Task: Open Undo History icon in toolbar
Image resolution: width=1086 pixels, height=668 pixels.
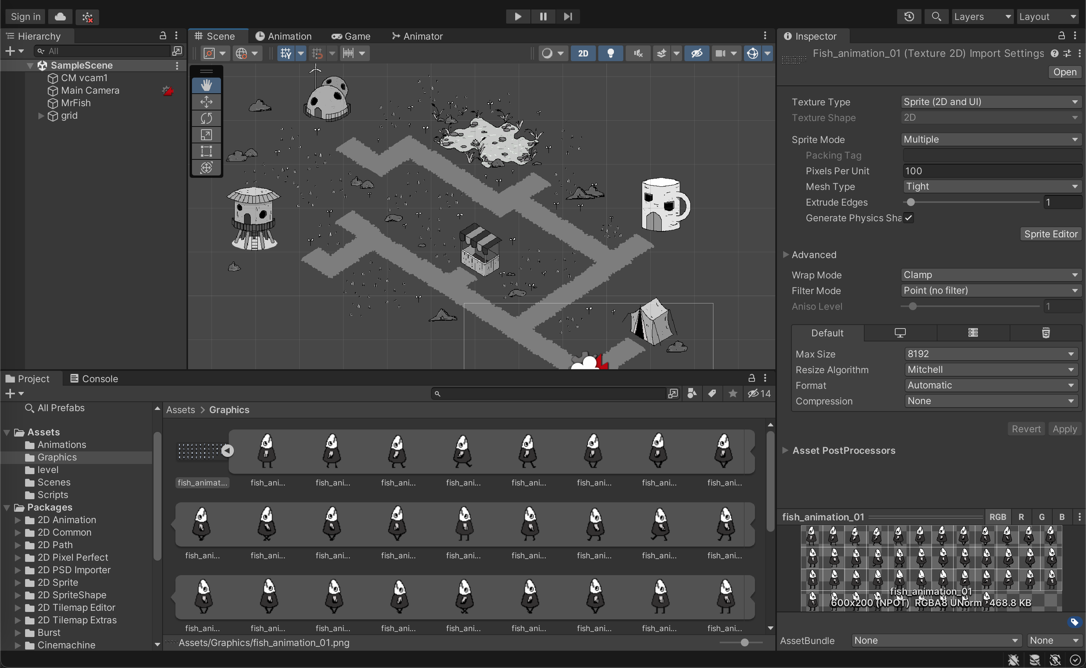Action: coord(909,16)
